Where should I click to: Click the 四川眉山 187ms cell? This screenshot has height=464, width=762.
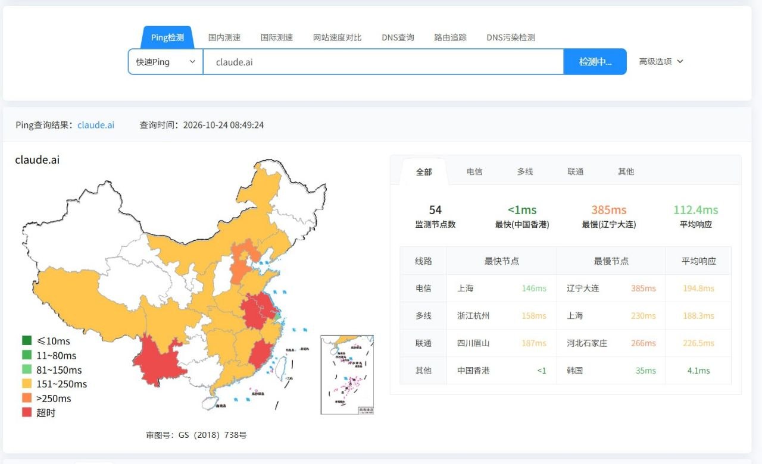502,343
